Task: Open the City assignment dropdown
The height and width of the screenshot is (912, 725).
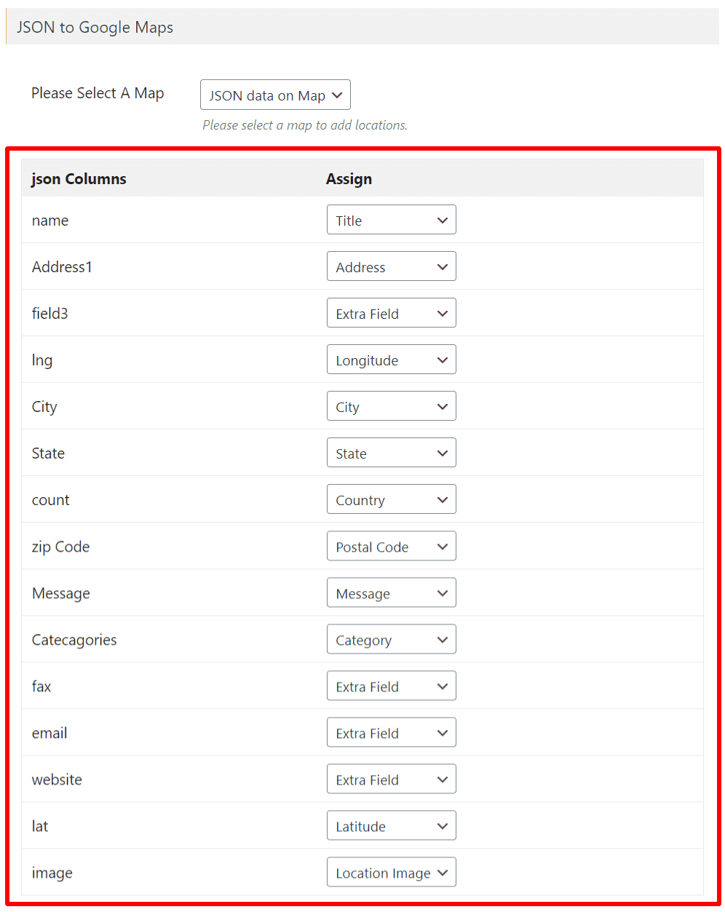Action: pyautogui.click(x=391, y=406)
